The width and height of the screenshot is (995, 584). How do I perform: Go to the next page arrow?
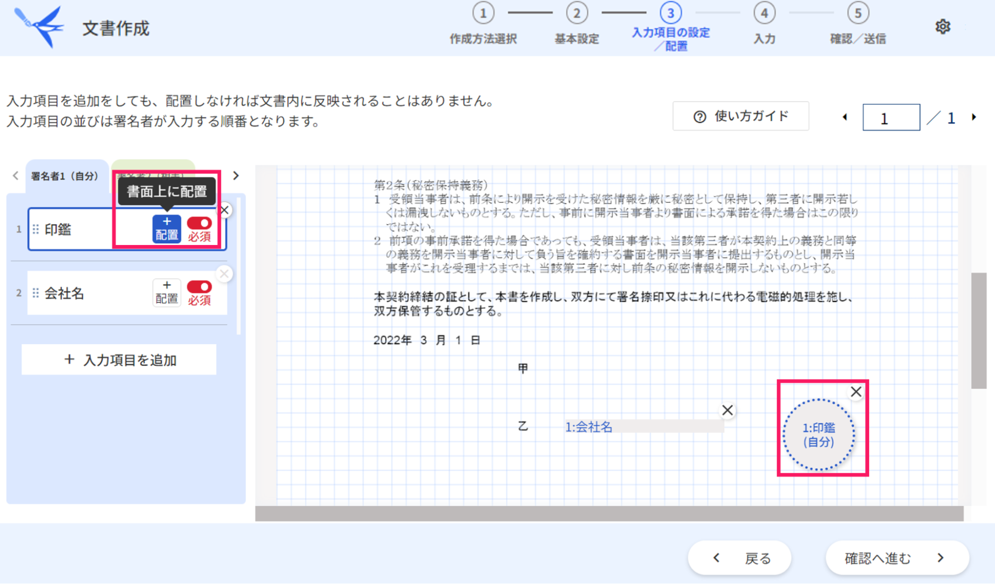tap(974, 117)
